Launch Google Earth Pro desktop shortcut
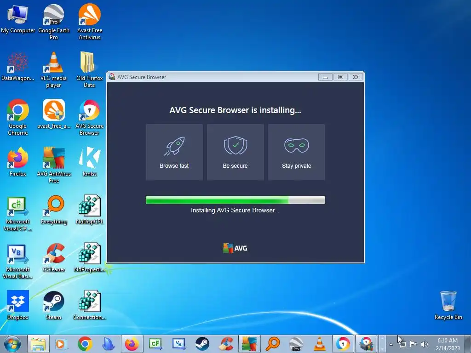Viewport: 471px width, 353px height. 54,22
